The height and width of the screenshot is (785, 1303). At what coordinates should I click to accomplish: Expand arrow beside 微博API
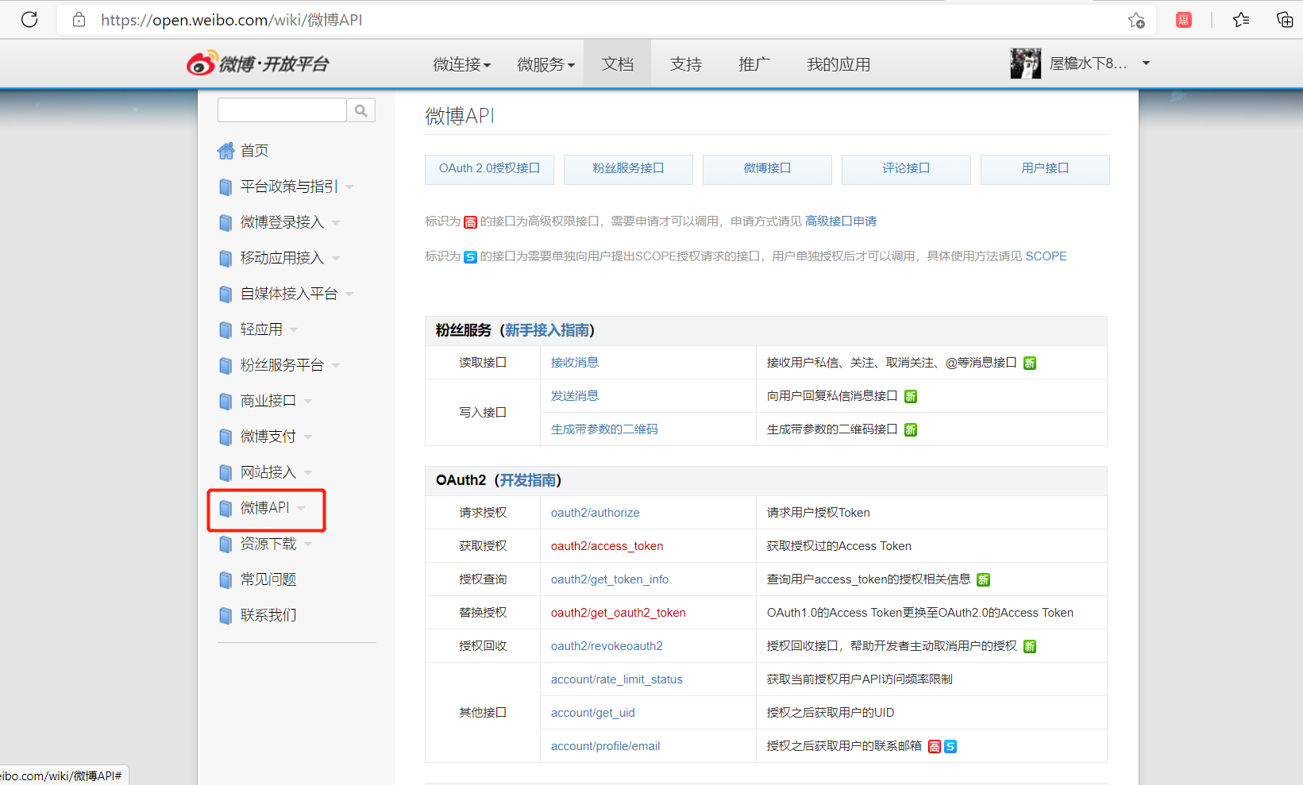301,509
